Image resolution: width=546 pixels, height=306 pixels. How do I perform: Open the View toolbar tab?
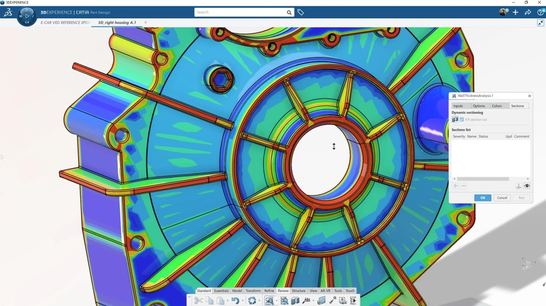pos(313,291)
